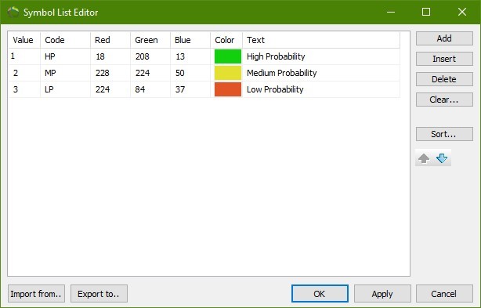
Task: Click Blue value 37 in LP row
Action: pos(190,89)
